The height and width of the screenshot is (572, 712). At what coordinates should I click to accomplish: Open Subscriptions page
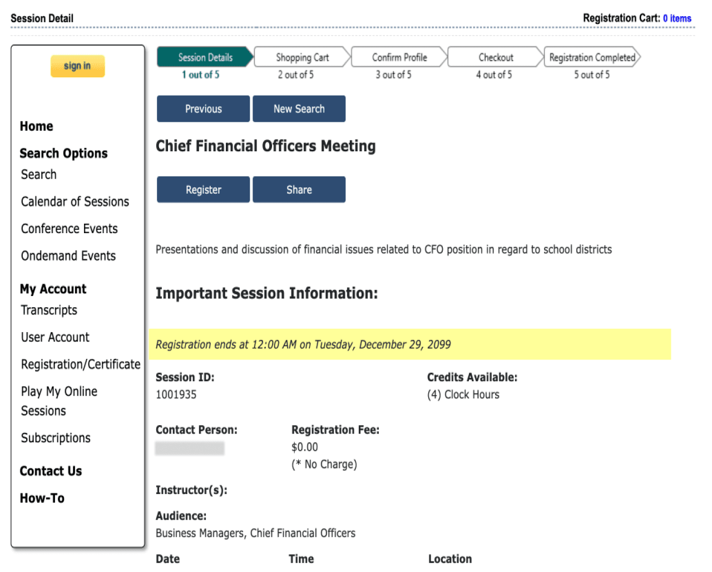[56, 438]
